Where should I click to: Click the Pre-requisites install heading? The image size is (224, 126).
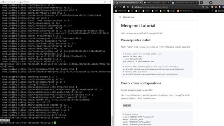135,40
